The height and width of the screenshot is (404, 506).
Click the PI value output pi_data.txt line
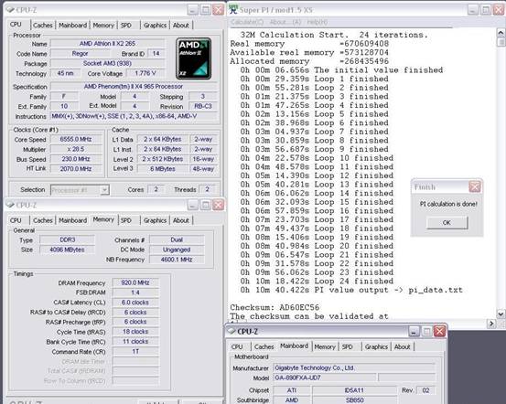tap(351, 290)
